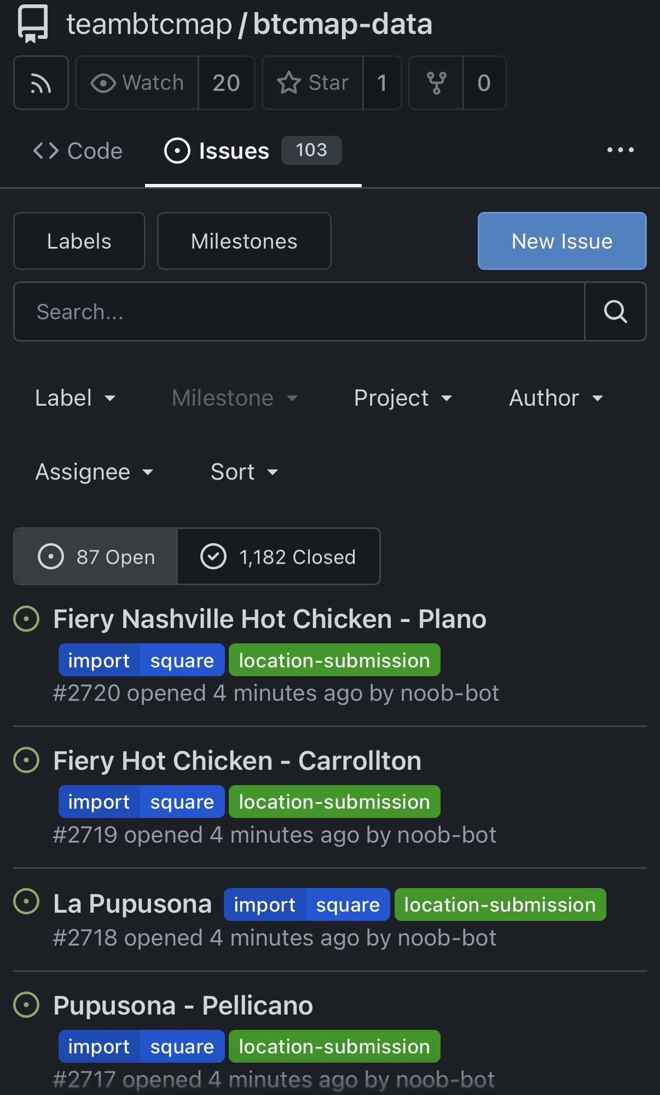Click the magnifying glass search button

tap(615, 312)
